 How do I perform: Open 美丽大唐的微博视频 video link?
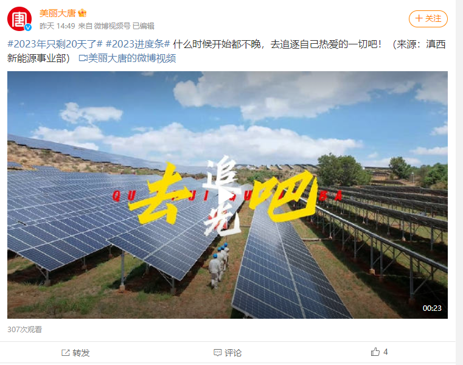pos(132,58)
